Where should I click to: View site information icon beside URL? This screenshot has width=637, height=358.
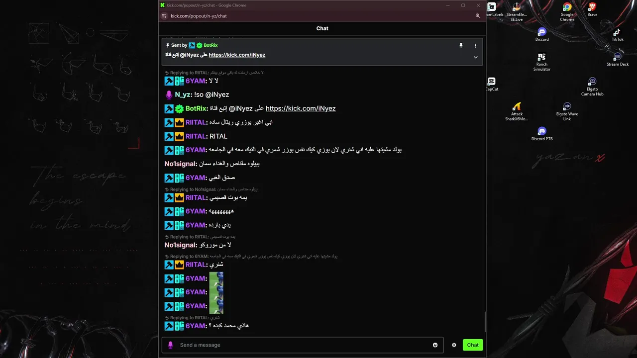[x=164, y=16]
